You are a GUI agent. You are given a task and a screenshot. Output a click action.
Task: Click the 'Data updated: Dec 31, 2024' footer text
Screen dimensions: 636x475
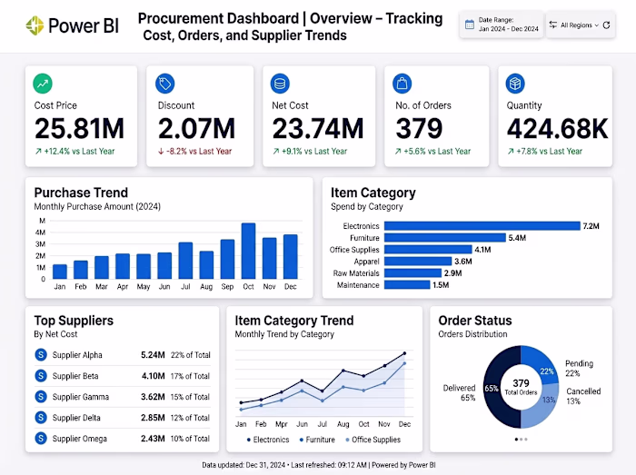coord(243,465)
